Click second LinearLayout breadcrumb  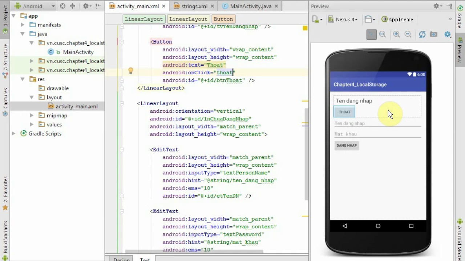188,19
